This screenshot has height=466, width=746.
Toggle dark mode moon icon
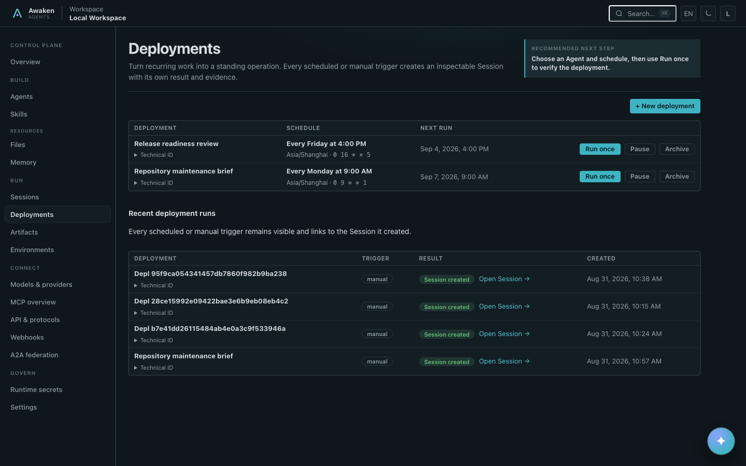(x=708, y=13)
